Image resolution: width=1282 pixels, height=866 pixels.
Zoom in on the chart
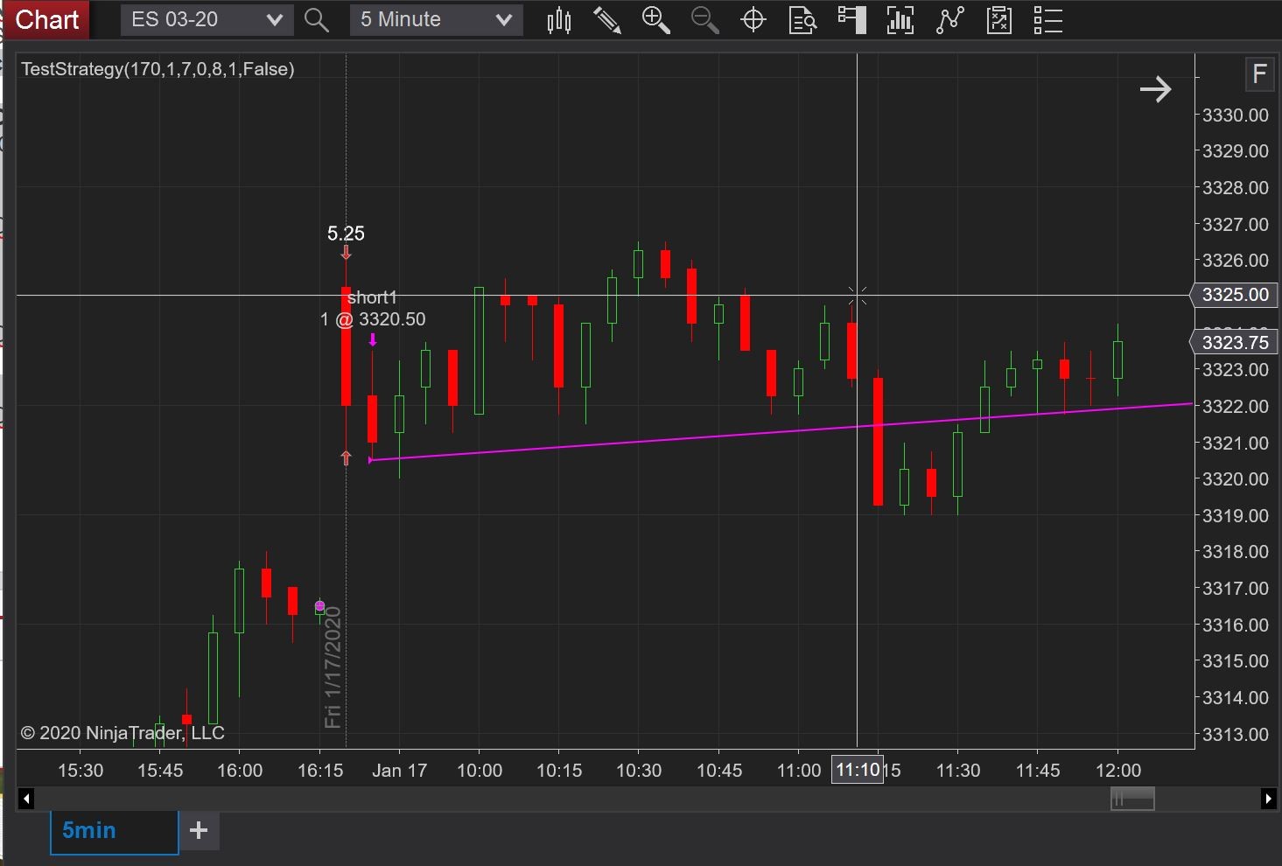(656, 20)
